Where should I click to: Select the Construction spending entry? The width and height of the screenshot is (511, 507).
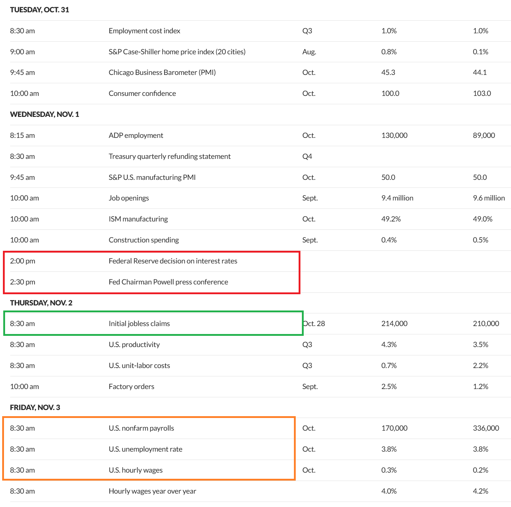[144, 240]
